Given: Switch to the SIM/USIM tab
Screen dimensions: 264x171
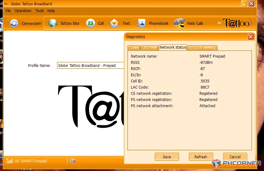Looking at the screenshot, I should [x=150, y=48].
